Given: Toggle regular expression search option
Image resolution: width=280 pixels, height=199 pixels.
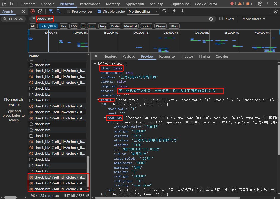Looking at the screenshot, I should click(x=15, y=19).
